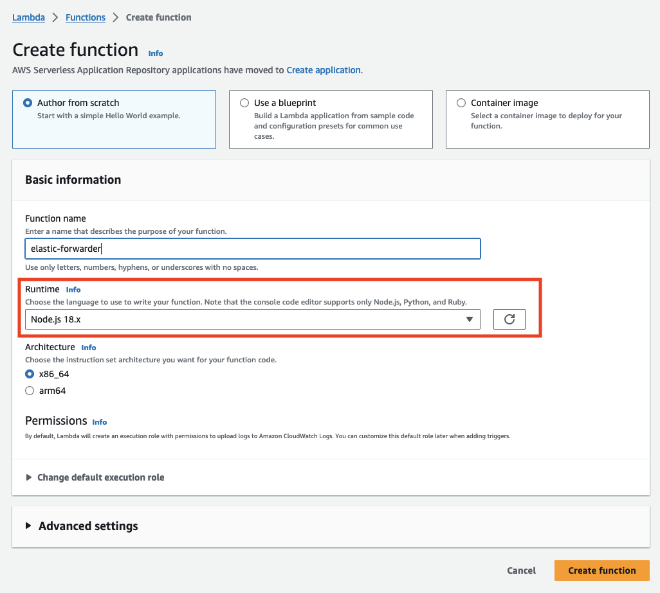Open Info next to the Create function heading
The width and height of the screenshot is (660, 593).
click(x=155, y=53)
